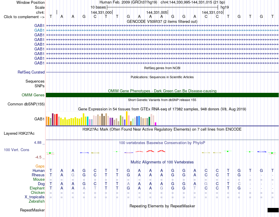Image resolution: width=279 pixels, height=217 pixels.
Task: Click "Repeating Elements by RepeatMasker" title
Action: coord(162,206)
